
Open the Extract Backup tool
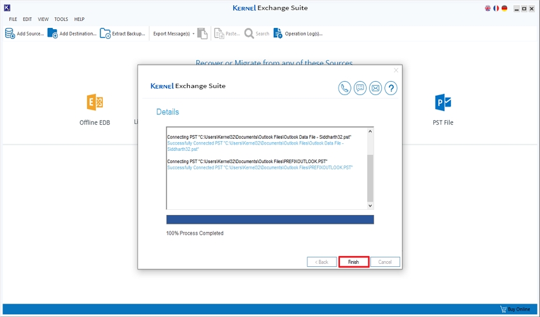123,34
